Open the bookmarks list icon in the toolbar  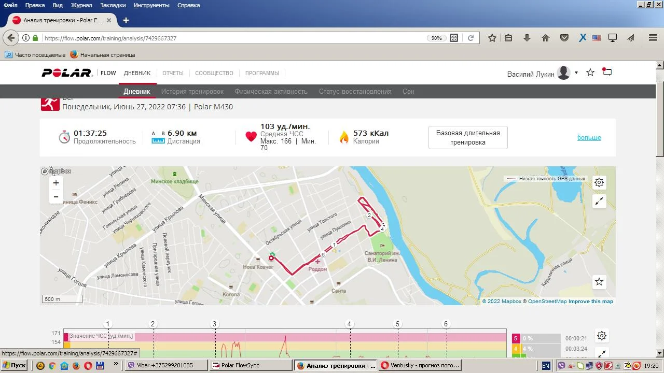click(x=508, y=38)
